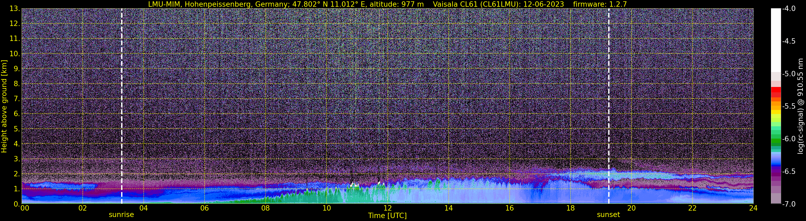Click the 4 km tick label on the height axis

17,144
